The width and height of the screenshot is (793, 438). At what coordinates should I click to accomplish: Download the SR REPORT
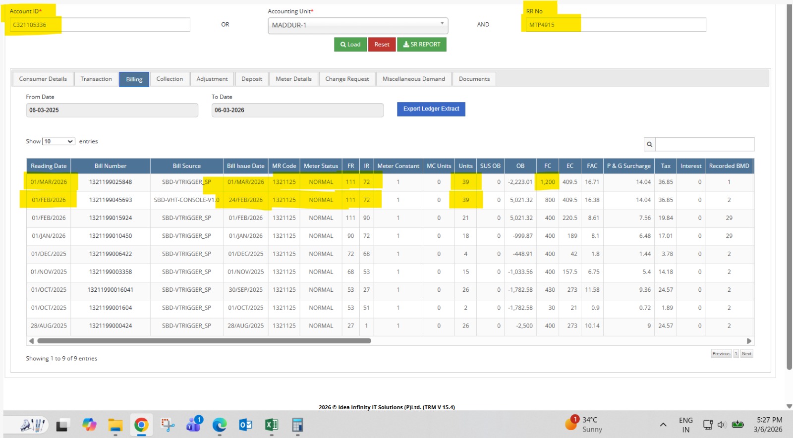click(x=422, y=45)
